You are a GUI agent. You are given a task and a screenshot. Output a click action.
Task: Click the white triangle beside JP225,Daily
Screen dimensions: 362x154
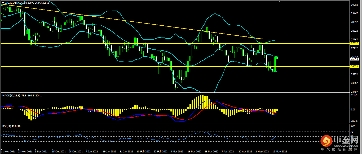point(3,3)
